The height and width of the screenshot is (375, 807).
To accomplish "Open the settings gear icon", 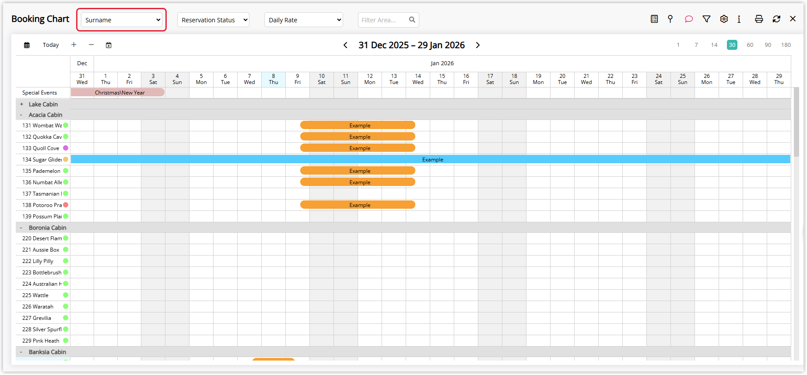I will tap(724, 19).
